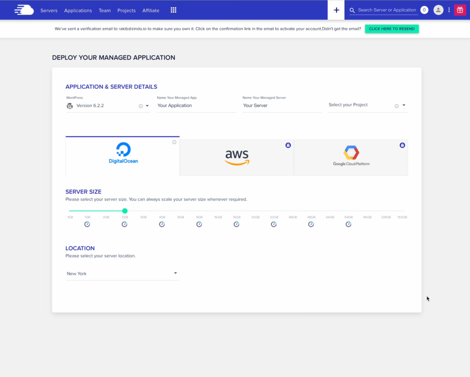Viewport: 470px width, 377px height.
Task: Select the Google Cloud Platform provider tab
Action: (351, 158)
